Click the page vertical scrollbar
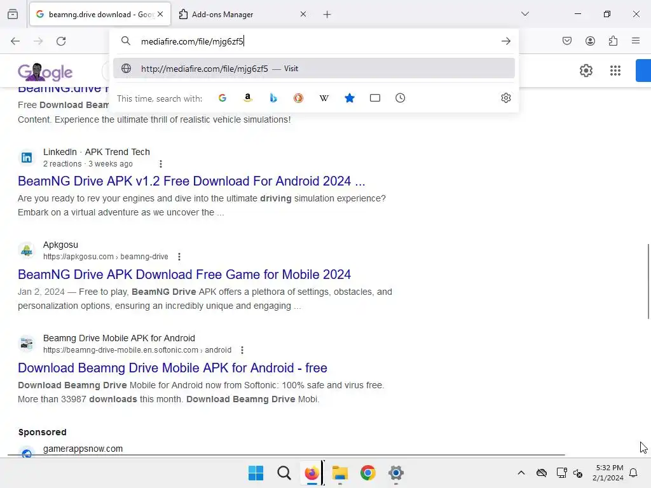651x488 pixels. pyautogui.click(x=648, y=282)
